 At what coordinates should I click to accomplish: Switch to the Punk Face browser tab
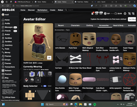point(83,2)
